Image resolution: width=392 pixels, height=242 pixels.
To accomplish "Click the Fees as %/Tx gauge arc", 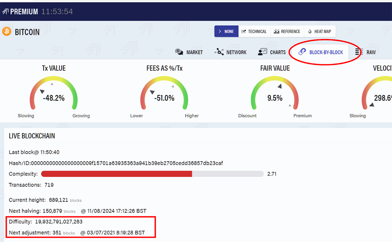I will click(x=164, y=93).
